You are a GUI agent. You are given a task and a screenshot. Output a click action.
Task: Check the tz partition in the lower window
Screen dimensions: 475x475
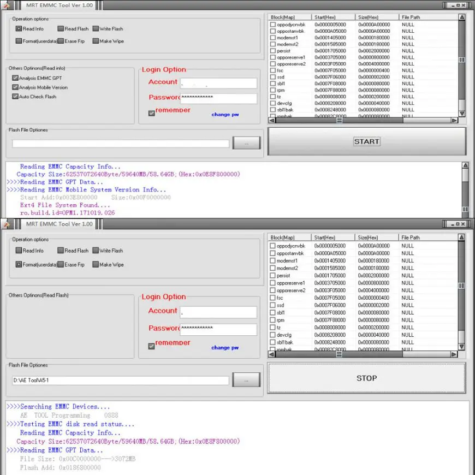pos(272,328)
